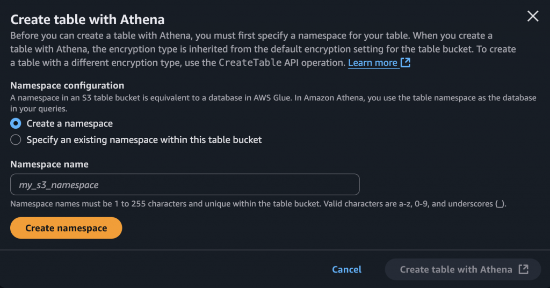Click the external link icon beside Learn more

[x=406, y=63]
